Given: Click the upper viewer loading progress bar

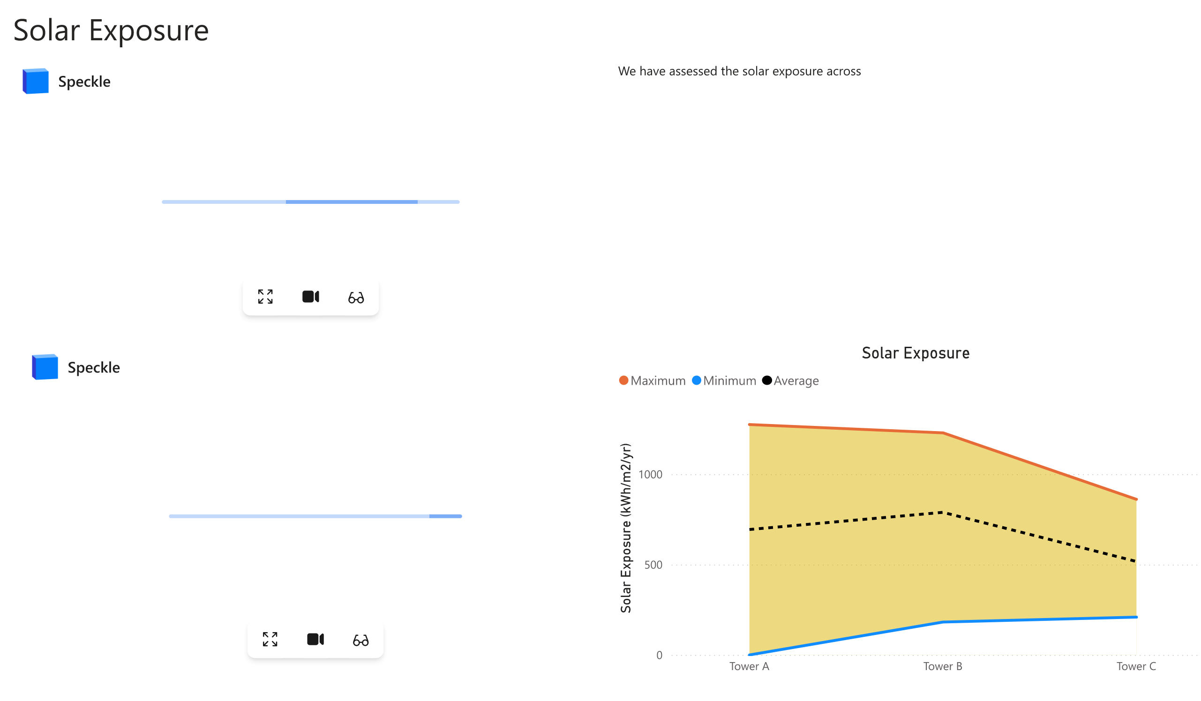Looking at the screenshot, I should pos(311,202).
